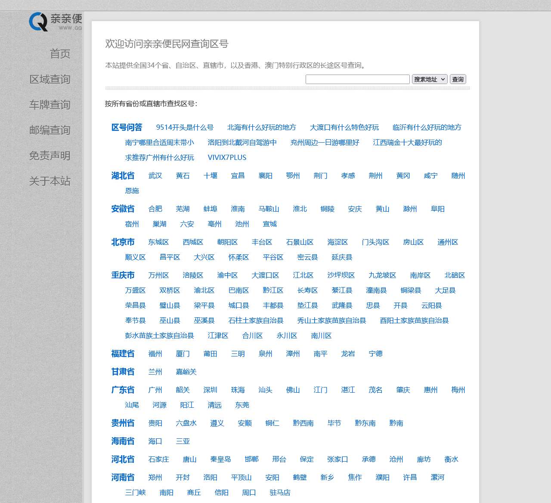
Task: Open the 邮编查询 navigation item
Action: click(x=50, y=130)
